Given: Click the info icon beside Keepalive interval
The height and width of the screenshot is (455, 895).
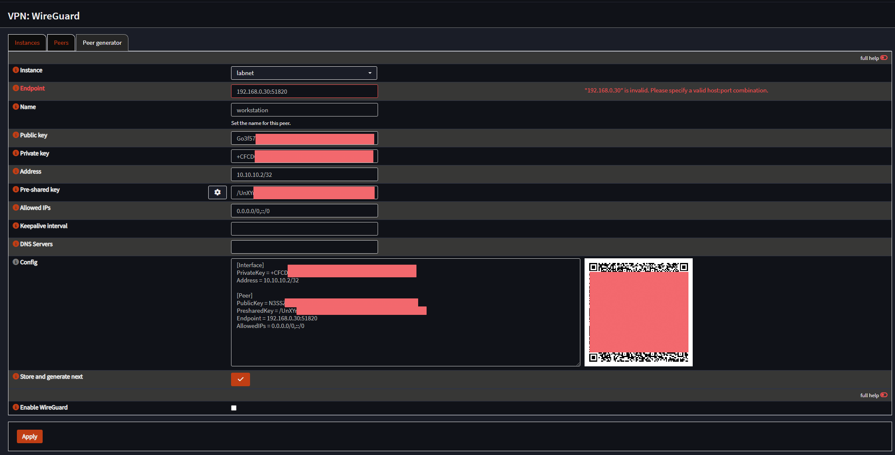Looking at the screenshot, I should pos(16,226).
